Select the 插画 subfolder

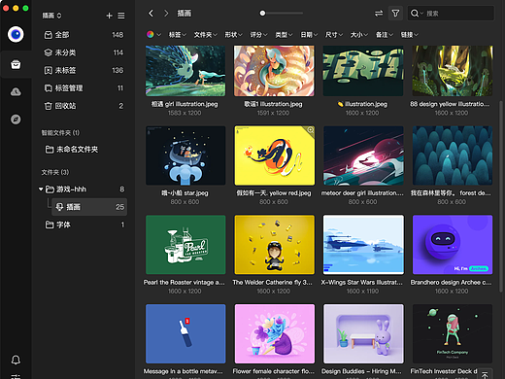point(89,207)
